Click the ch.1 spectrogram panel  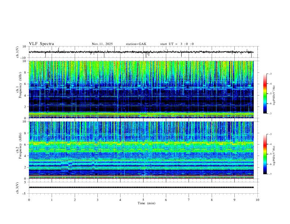tap(141, 89)
